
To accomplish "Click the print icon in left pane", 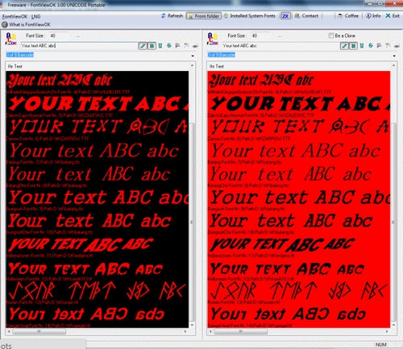I will coord(195,46).
